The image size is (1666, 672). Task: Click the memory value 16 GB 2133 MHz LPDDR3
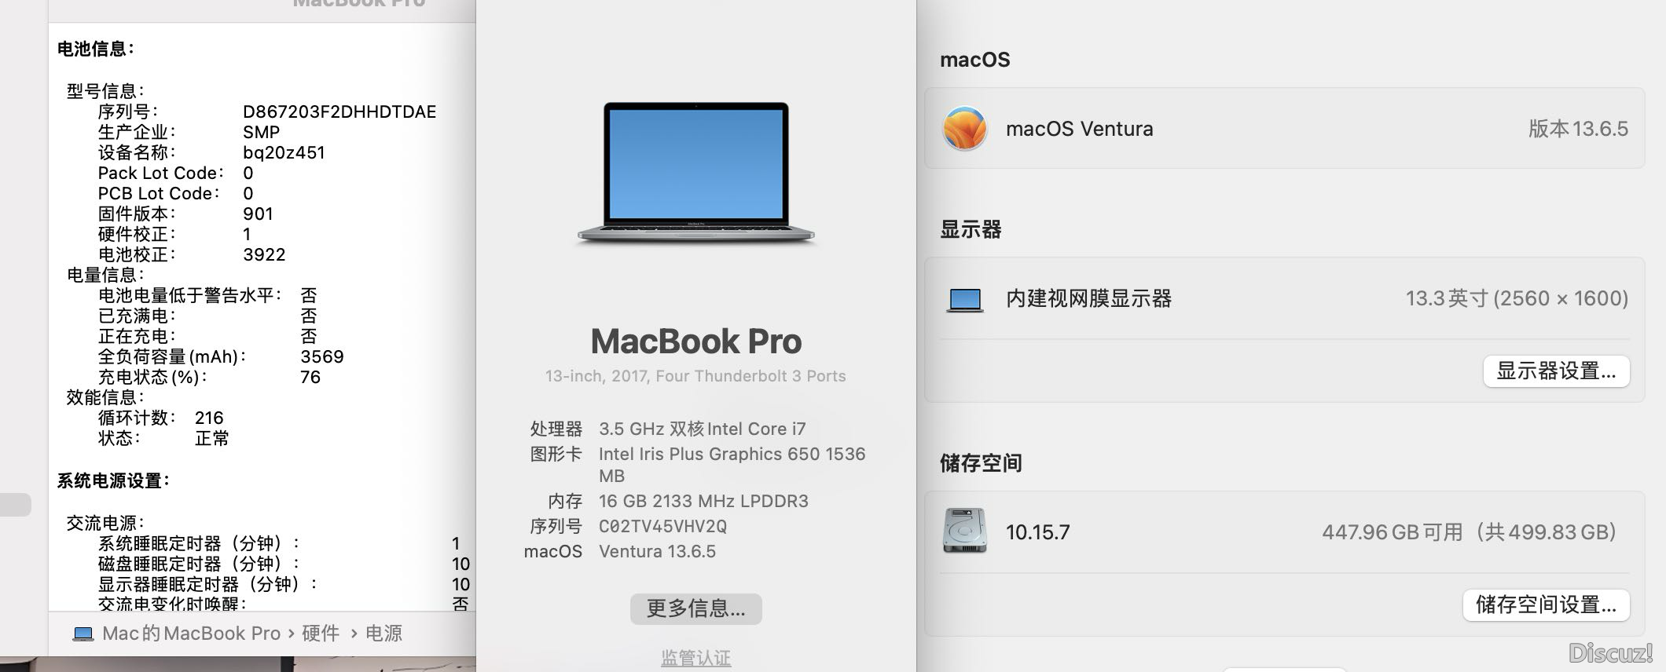point(703,501)
